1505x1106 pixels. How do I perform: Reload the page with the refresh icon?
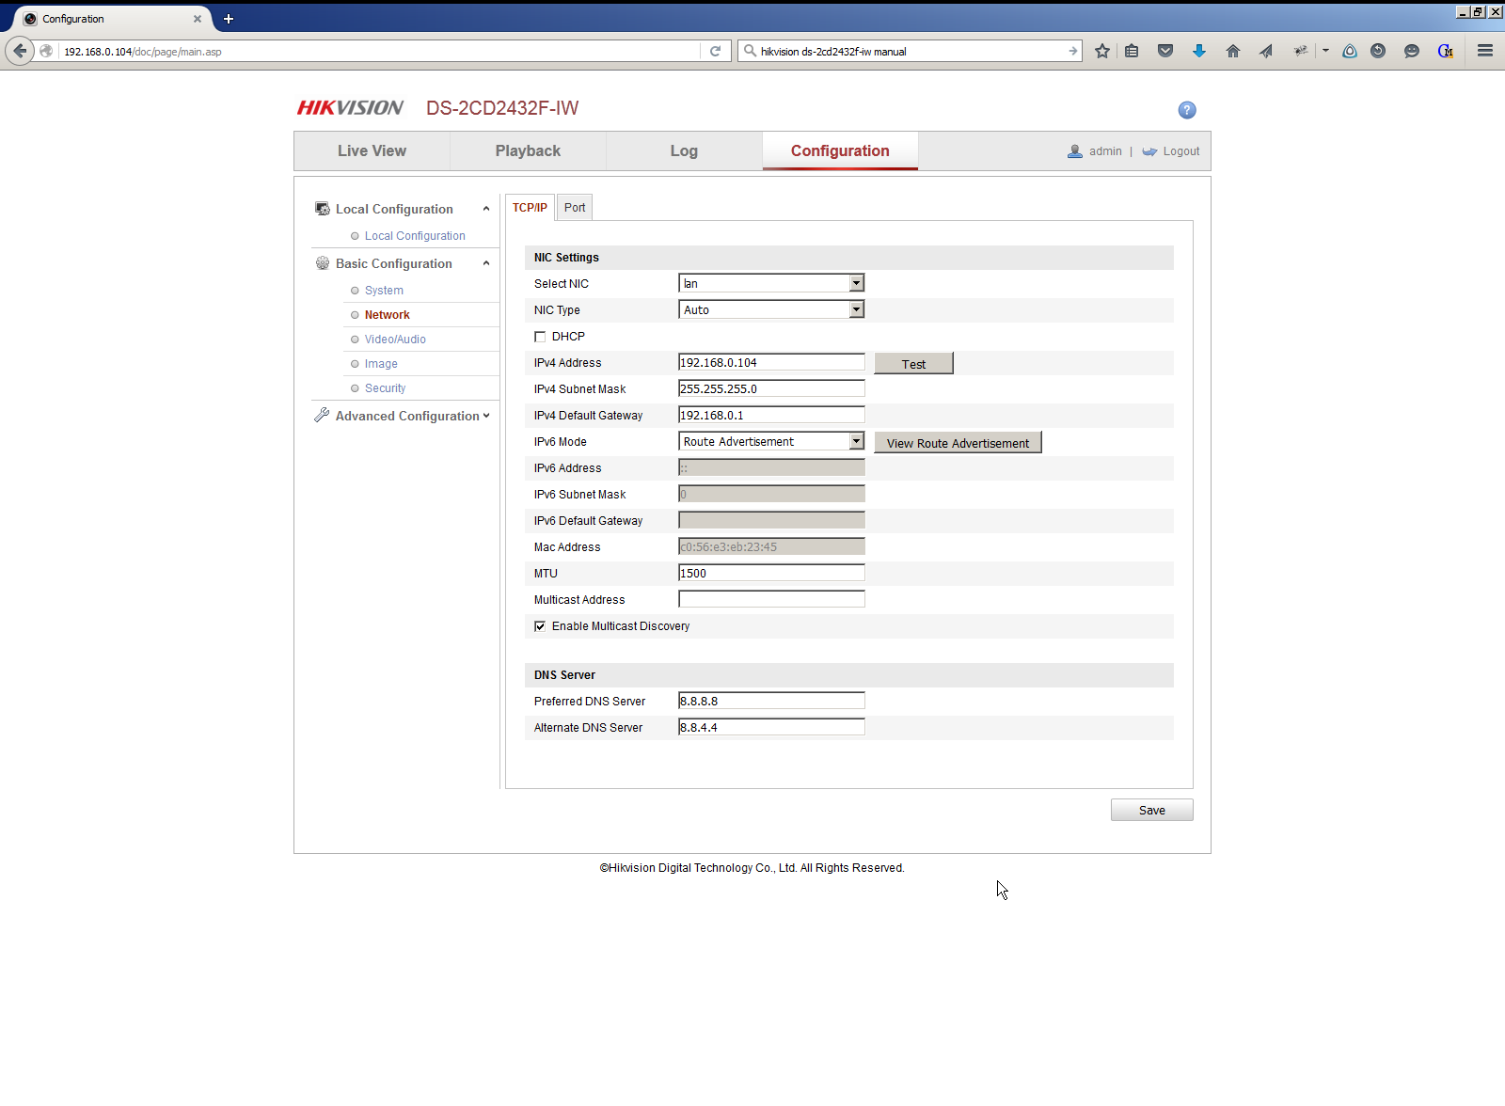pyautogui.click(x=715, y=51)
